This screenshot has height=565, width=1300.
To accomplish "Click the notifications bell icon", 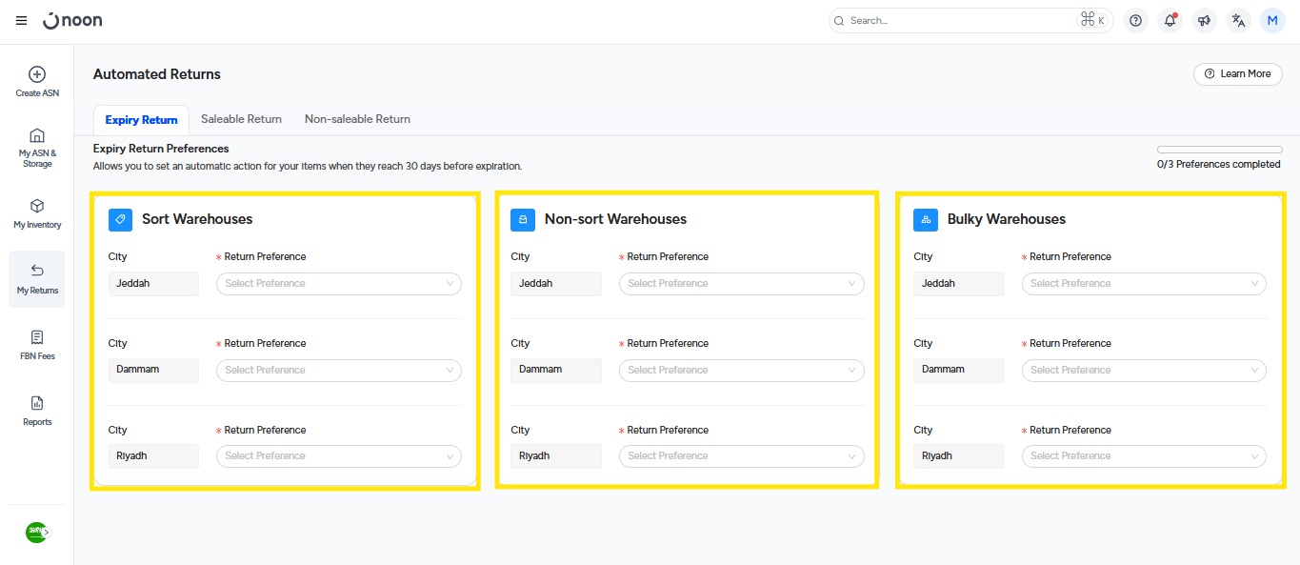I will (x=1170, y=21).
